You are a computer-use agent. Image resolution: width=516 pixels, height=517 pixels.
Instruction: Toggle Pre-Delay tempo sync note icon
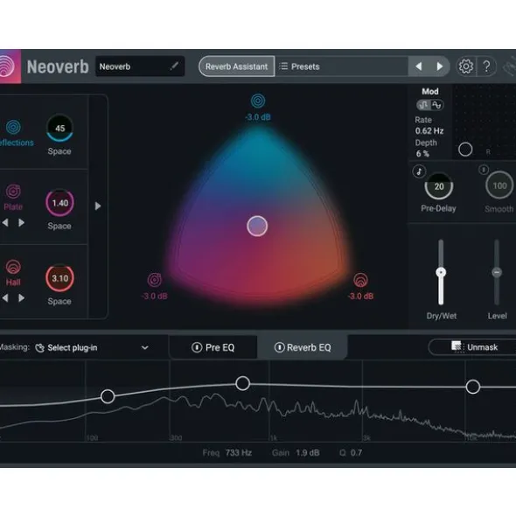[419, 171]
